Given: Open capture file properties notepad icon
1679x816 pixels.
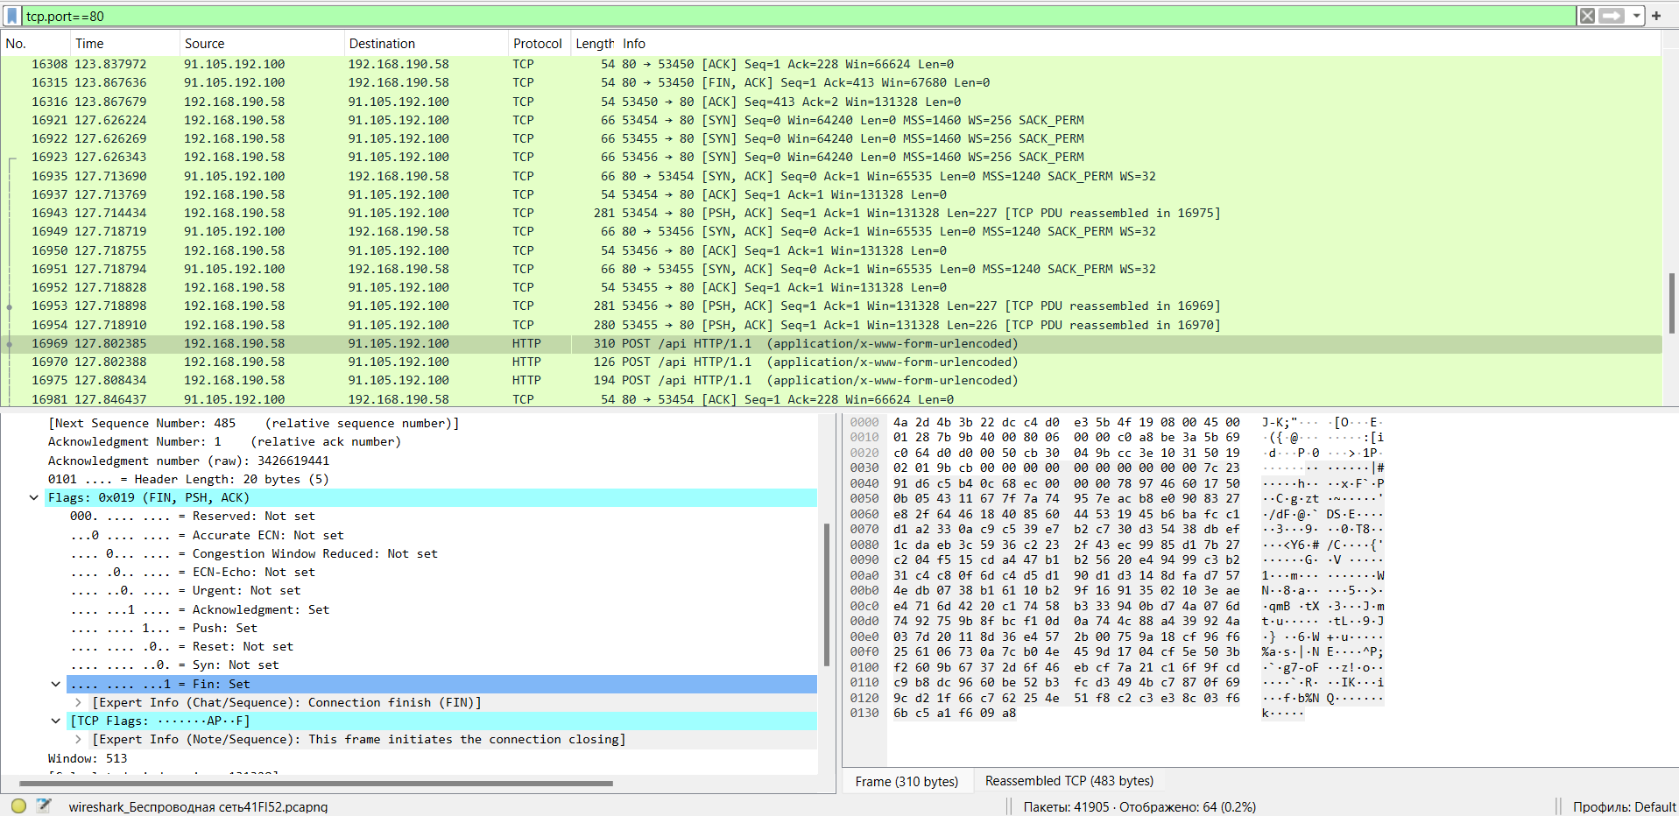Looking at the screenshot, I should 44,806.
